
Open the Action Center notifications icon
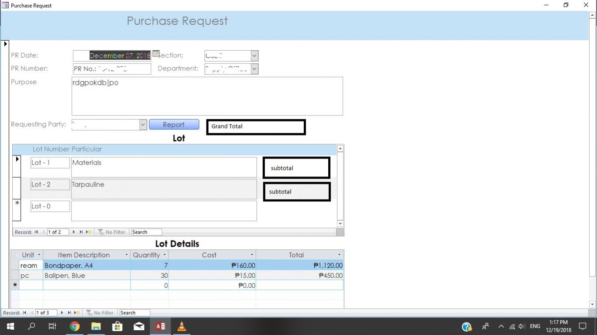(x=583, y=326)
